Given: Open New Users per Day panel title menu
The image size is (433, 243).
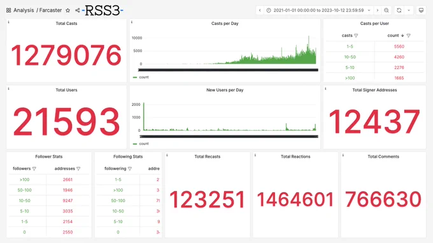Looking at the screenshot, I should pos(225,90).
